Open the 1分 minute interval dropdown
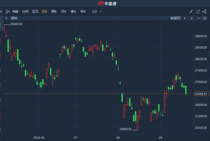Viewport: 210px width, 141px height. tap(97, 12)
